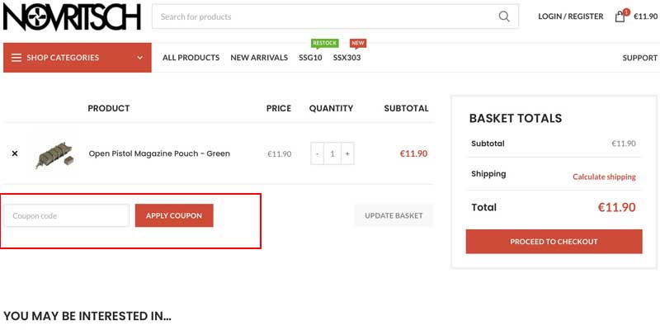The image size is (660, 330).
Task: Open the SSG10 restock link
Action: pos(310,58)
